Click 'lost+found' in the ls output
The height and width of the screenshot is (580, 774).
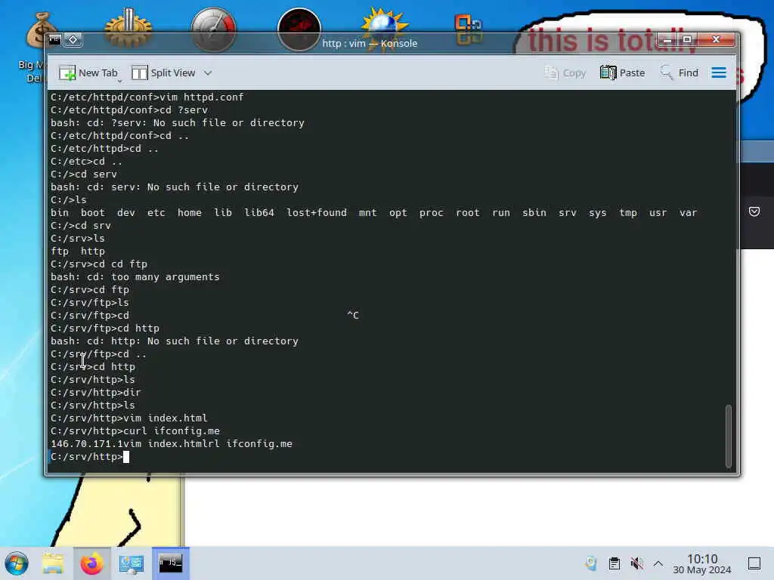coord(317,212)
